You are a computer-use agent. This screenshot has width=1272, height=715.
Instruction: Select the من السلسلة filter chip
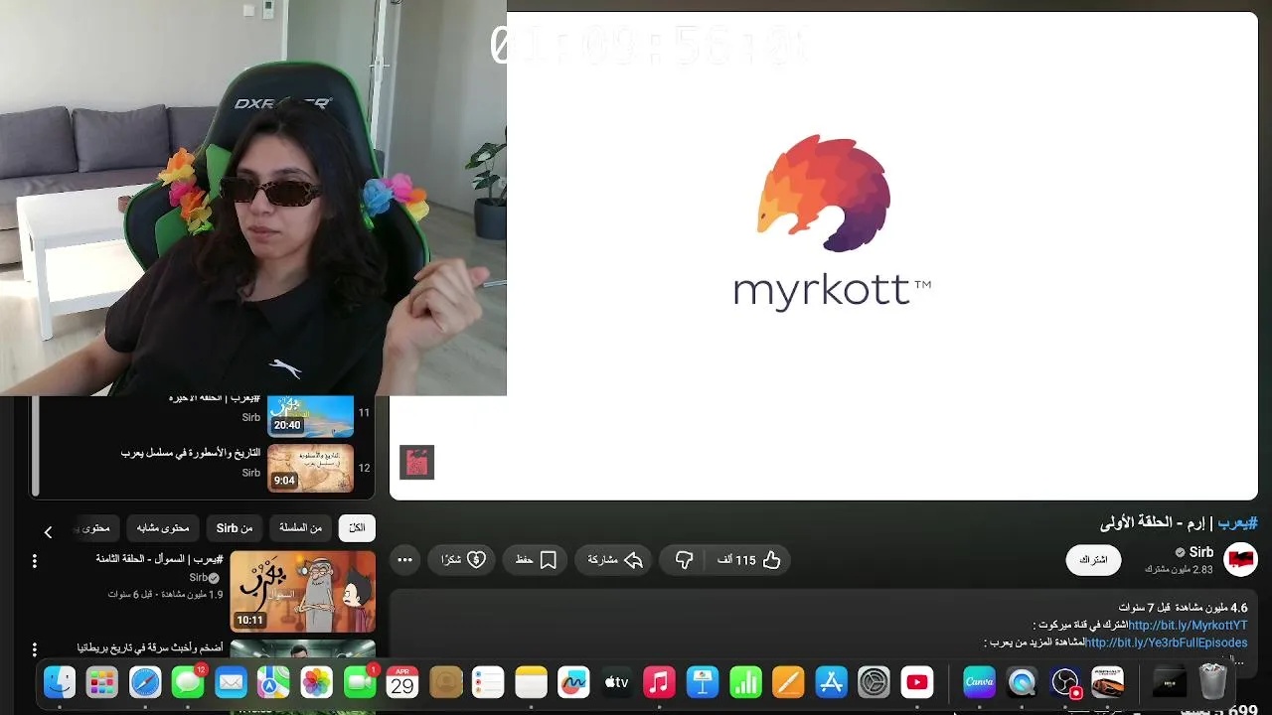pos(301,528)
